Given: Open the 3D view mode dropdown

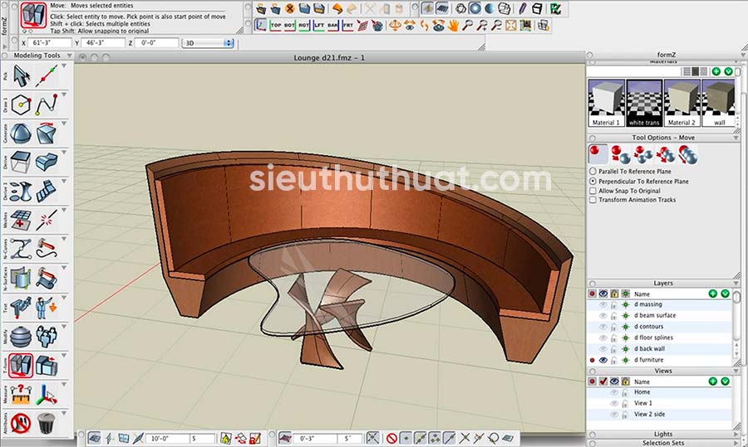Looking at the screenshot, I should point(208,43).
